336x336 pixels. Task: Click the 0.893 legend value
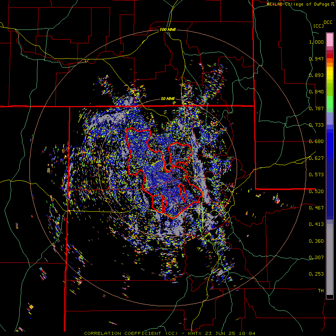coord(316,75)
